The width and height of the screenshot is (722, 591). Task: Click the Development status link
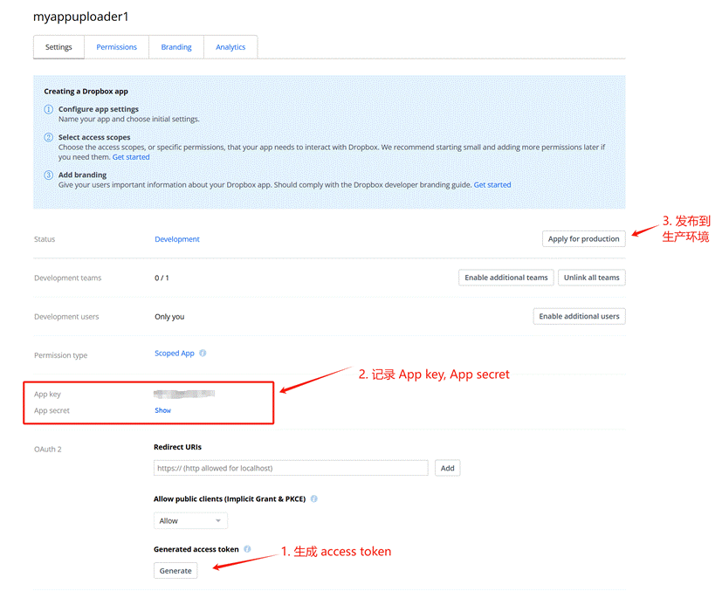pos(177,239)
